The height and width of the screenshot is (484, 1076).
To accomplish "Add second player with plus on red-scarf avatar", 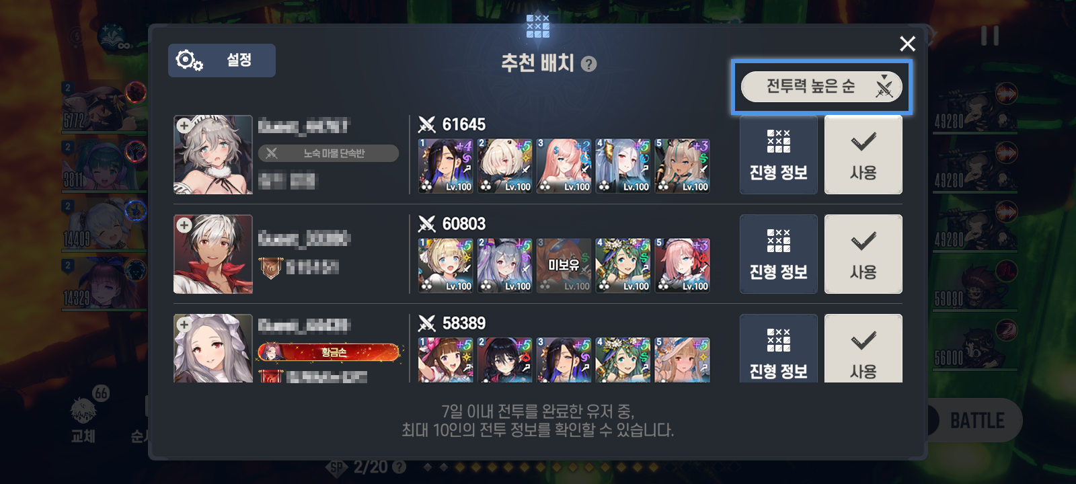I will click(184, 225).
